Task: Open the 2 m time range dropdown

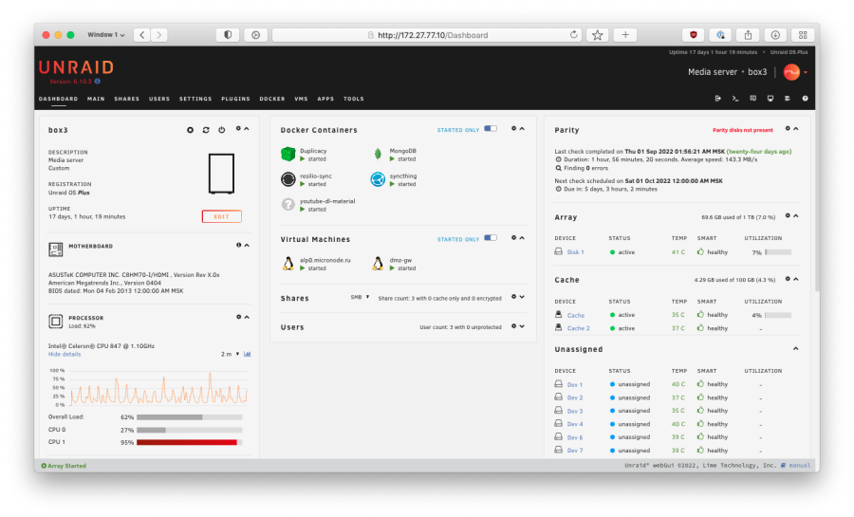Action: (229, 354)
